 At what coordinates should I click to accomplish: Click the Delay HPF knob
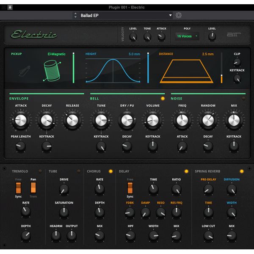130,235
